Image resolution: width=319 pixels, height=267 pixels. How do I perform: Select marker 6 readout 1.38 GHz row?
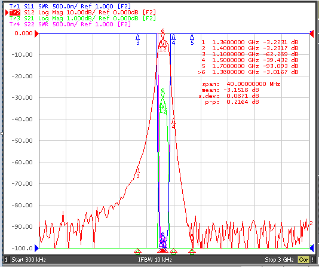pyautogui.click(x=248, y=72)
